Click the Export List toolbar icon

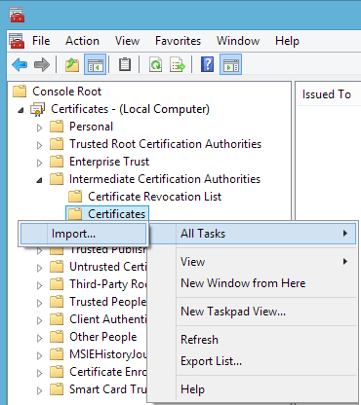[178, 64]
